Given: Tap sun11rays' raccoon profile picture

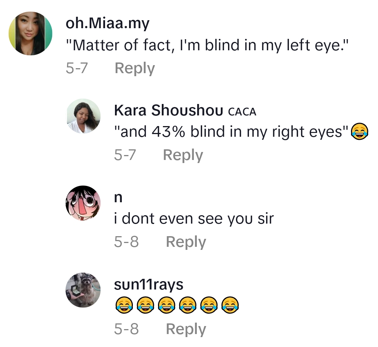Looking at the screenshot, I should [x=84, y=290].
